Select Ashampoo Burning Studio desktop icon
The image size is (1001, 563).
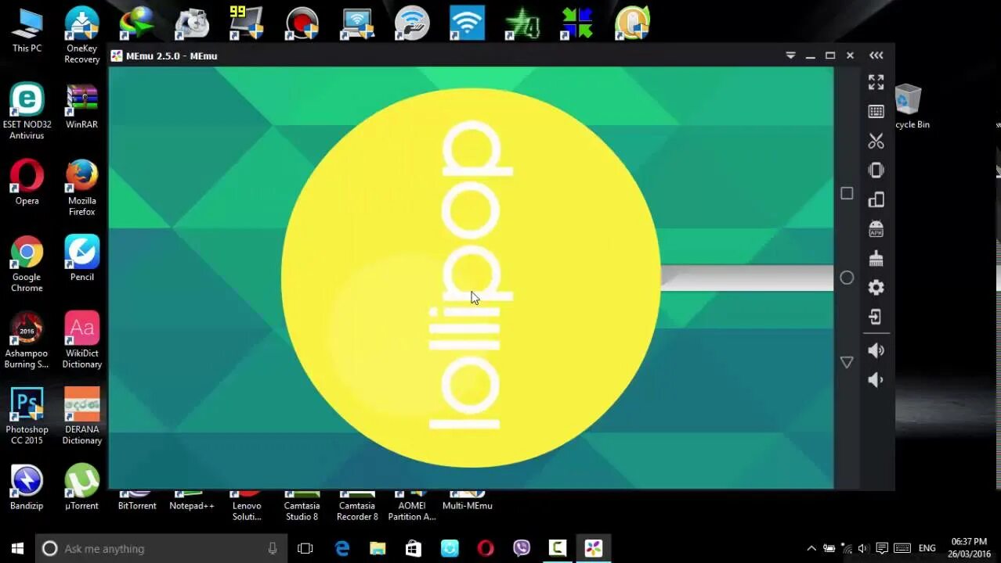(27, 340)
